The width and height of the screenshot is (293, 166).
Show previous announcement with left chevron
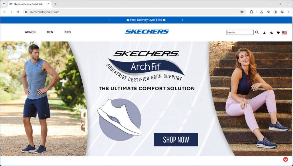(x=110, y=20)
